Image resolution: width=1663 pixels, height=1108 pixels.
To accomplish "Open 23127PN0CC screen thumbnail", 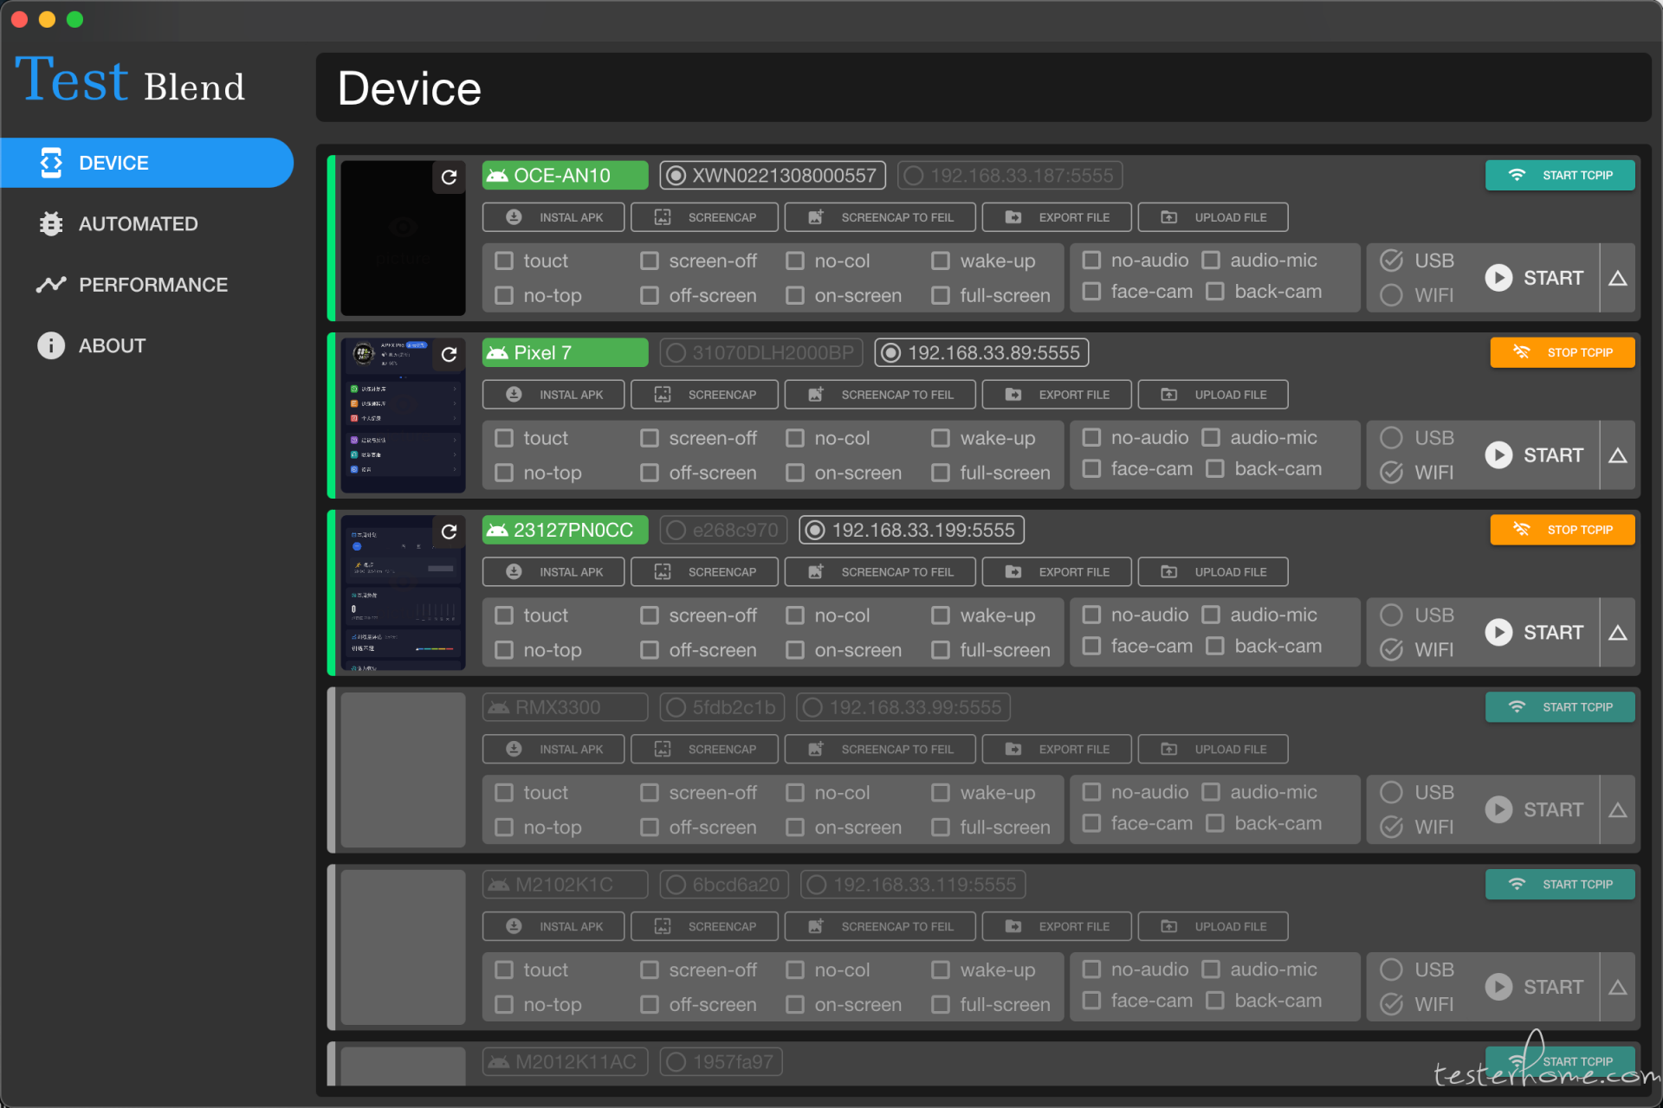I will tap(403, 593).
